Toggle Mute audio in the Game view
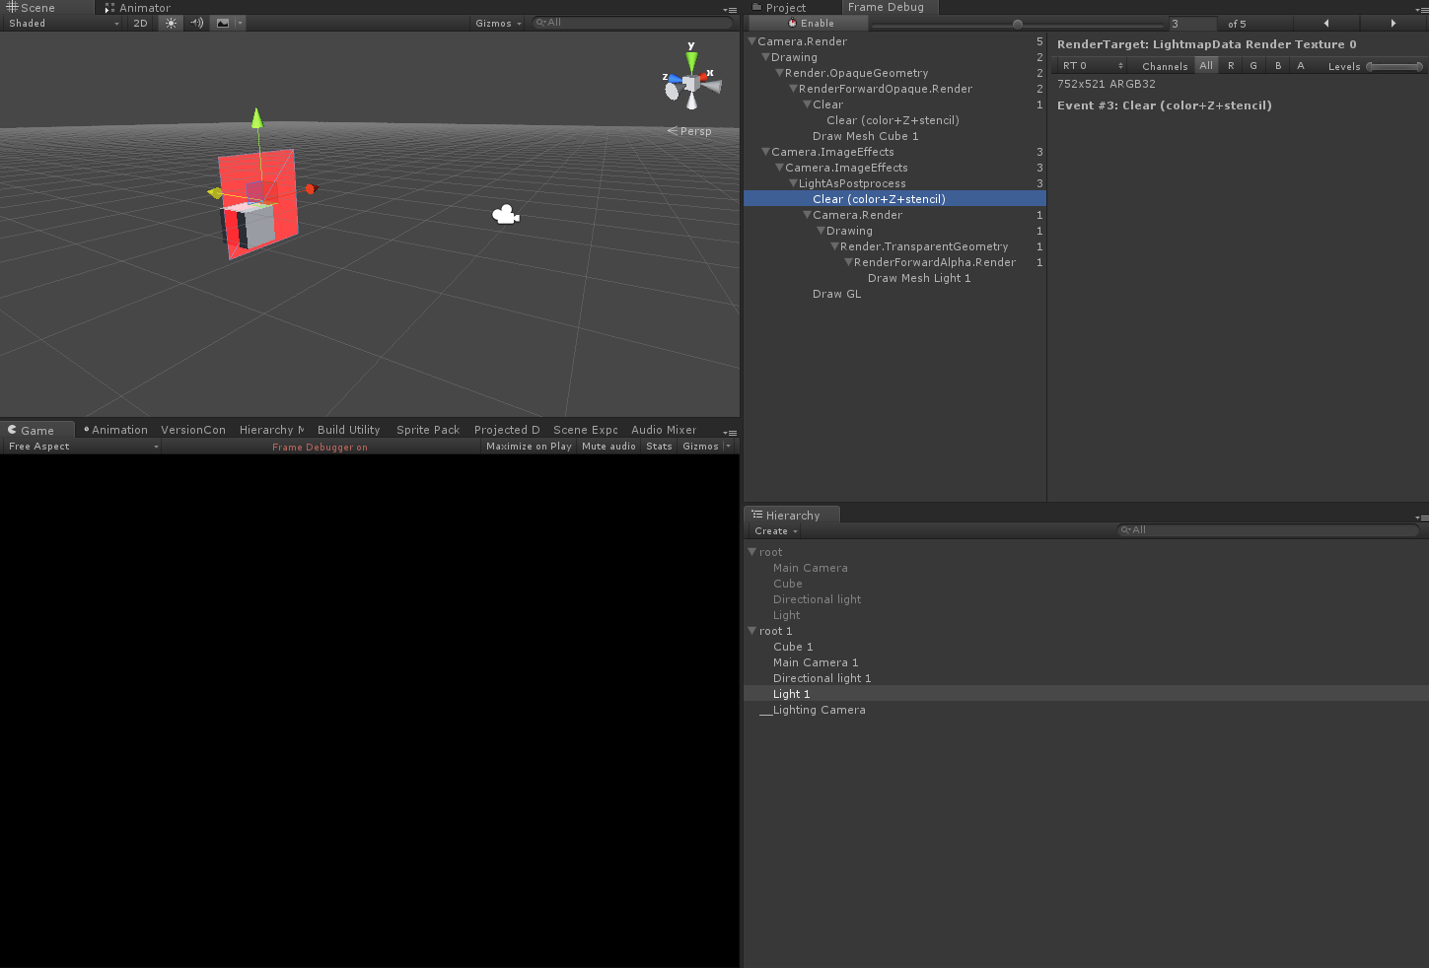Viewport: 1429px width, 968px height. tap(608, 446)
